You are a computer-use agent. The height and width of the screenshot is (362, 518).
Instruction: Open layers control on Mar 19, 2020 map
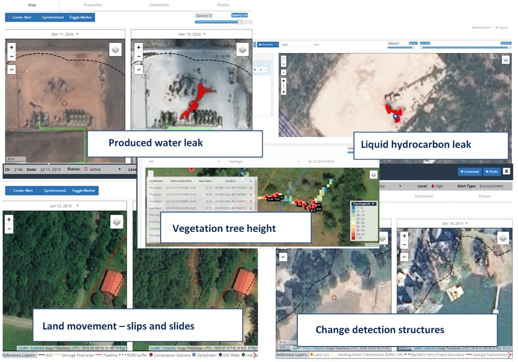point(242,49)
